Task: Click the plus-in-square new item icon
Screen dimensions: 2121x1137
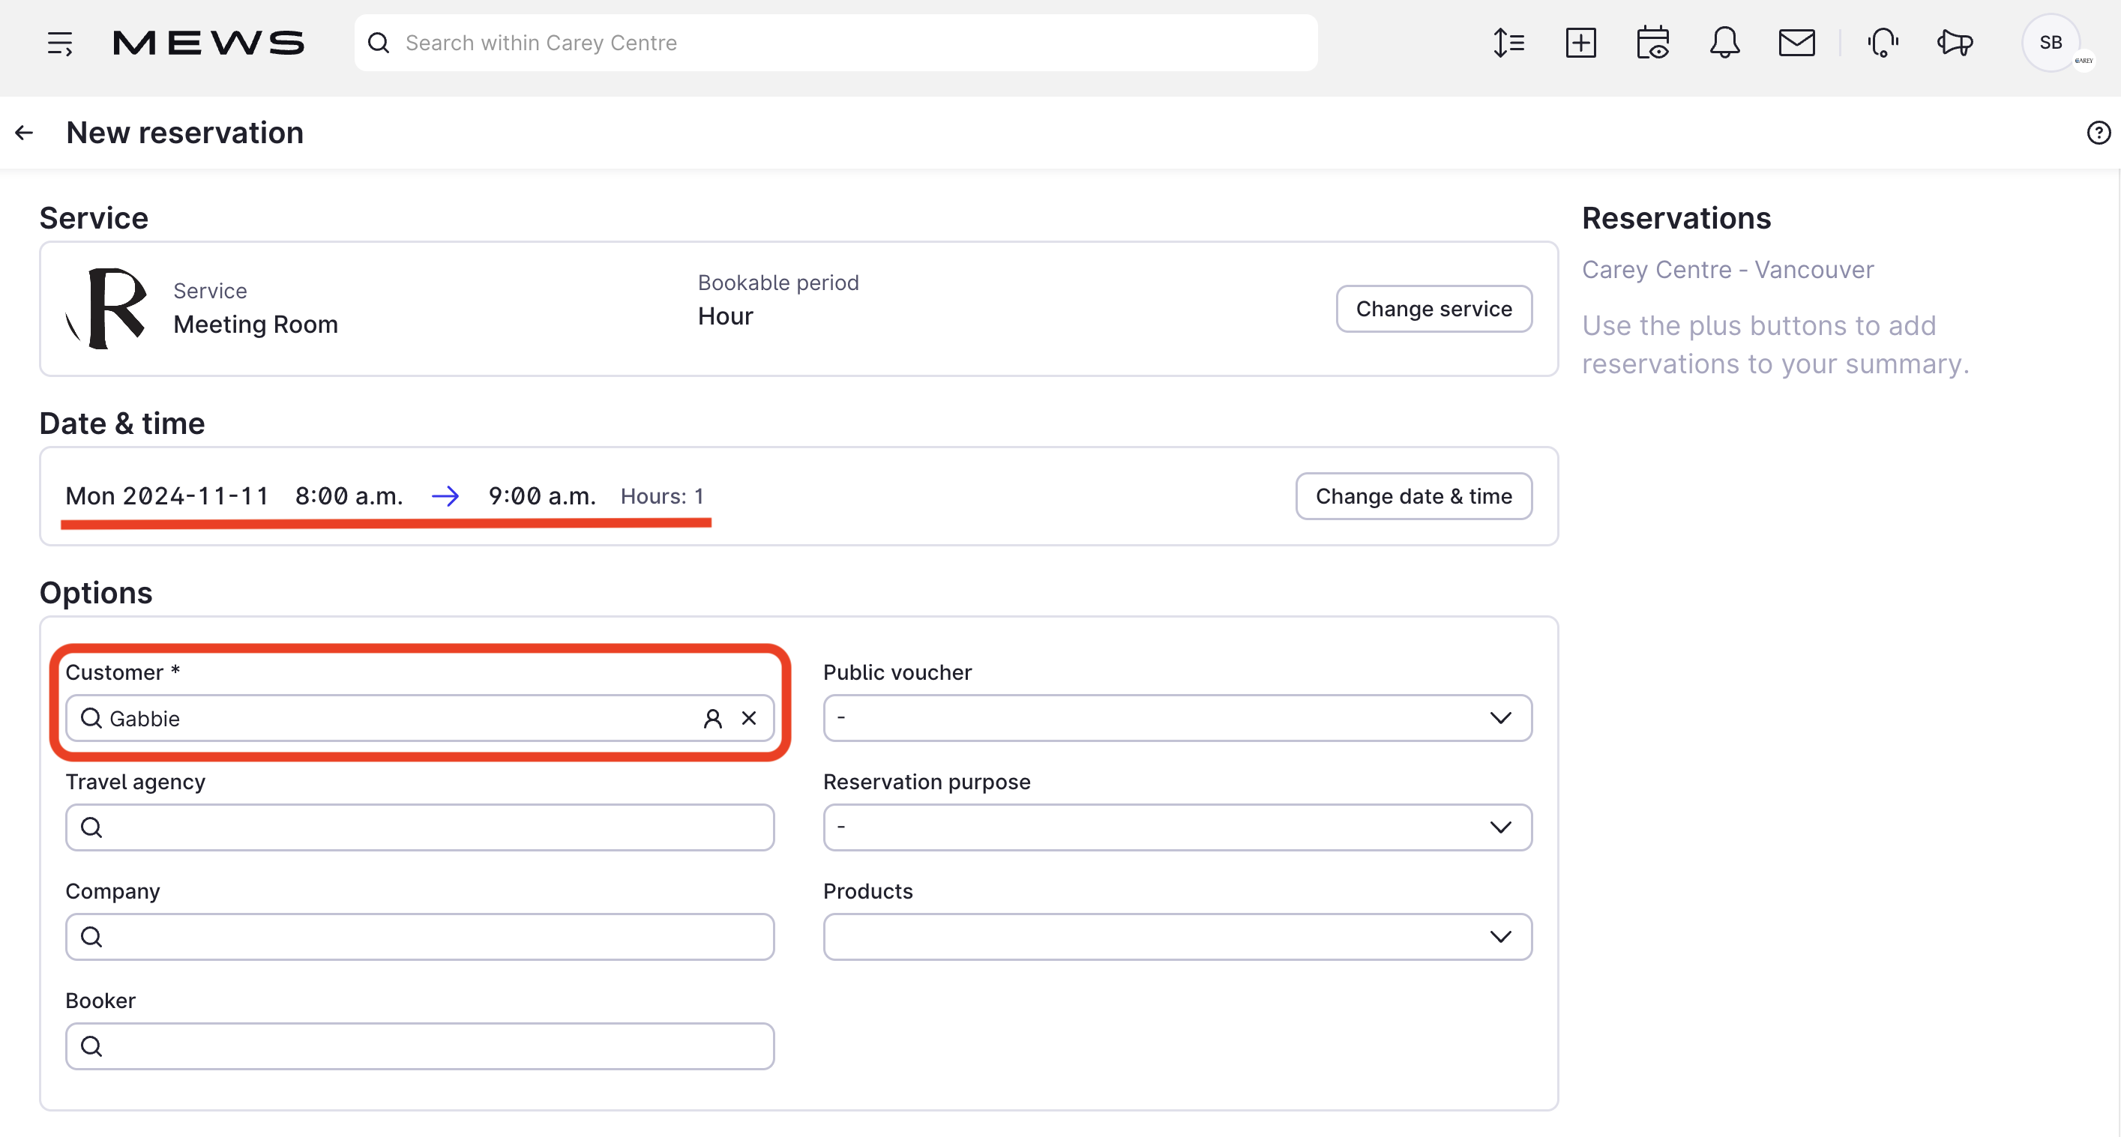Action: [x=1580, y=43]
